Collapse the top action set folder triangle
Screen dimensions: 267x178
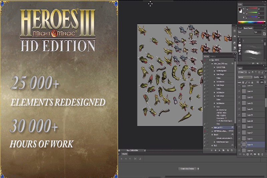210,60
